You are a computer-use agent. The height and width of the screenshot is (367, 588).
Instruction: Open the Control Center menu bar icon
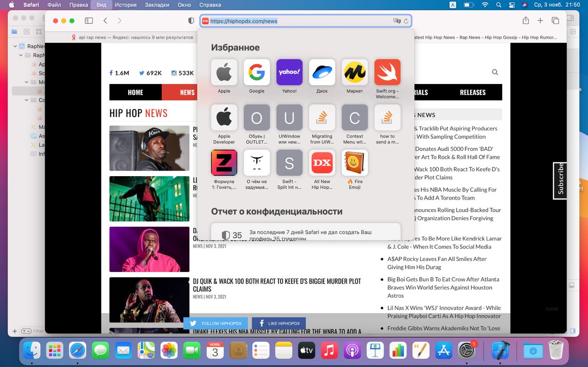pos(512,5)
